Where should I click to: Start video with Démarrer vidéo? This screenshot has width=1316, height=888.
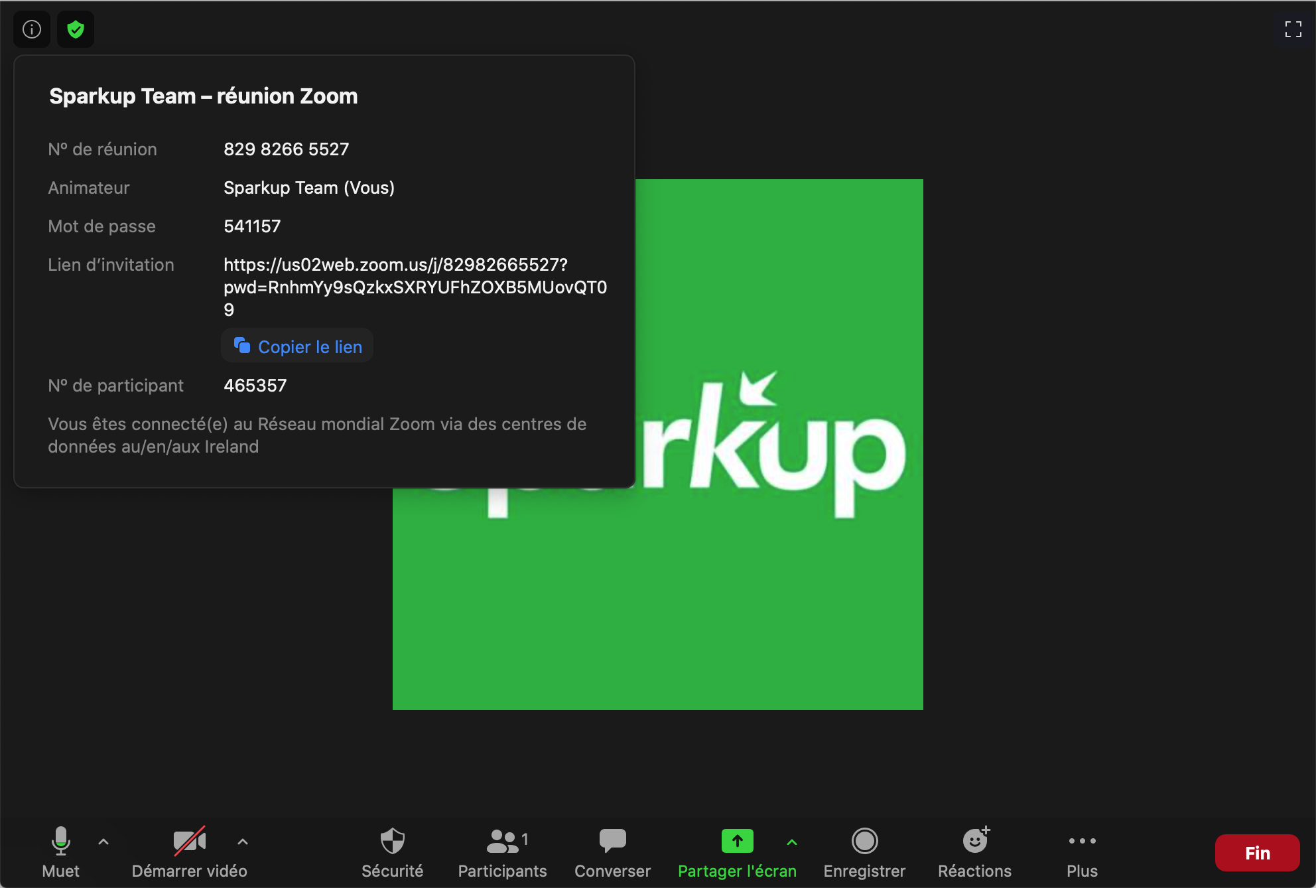pos(190,853)
